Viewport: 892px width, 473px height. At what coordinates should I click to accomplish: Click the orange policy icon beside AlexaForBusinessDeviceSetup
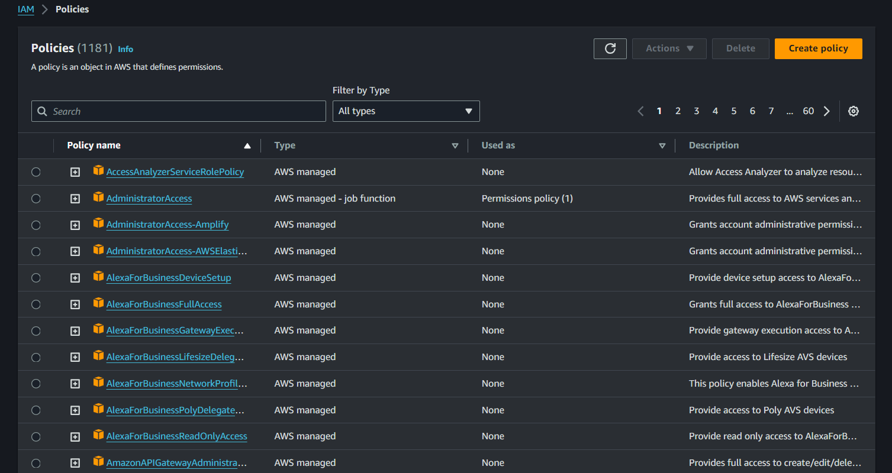98,277
